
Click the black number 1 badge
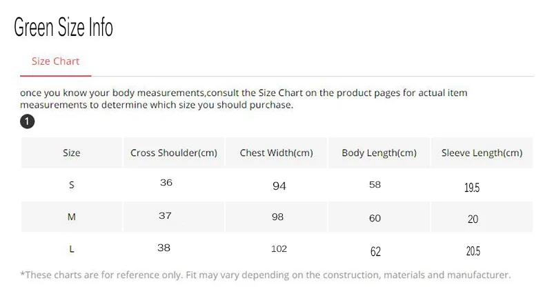click(x=27, y=122)
